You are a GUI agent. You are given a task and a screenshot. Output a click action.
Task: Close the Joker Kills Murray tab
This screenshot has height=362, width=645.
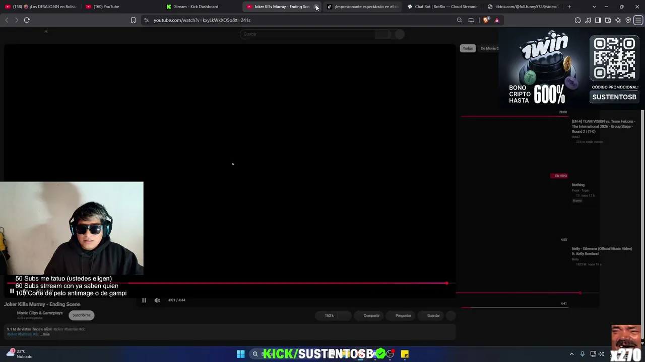pos(316,7)
